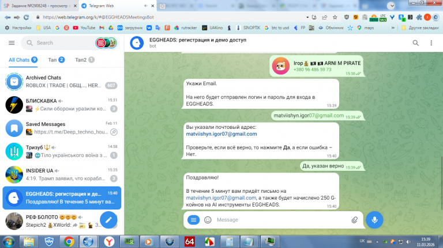Open the three-dot chat options menu
Screen dimensions: 443x248
pyautogui.click(x=431, y=43)
